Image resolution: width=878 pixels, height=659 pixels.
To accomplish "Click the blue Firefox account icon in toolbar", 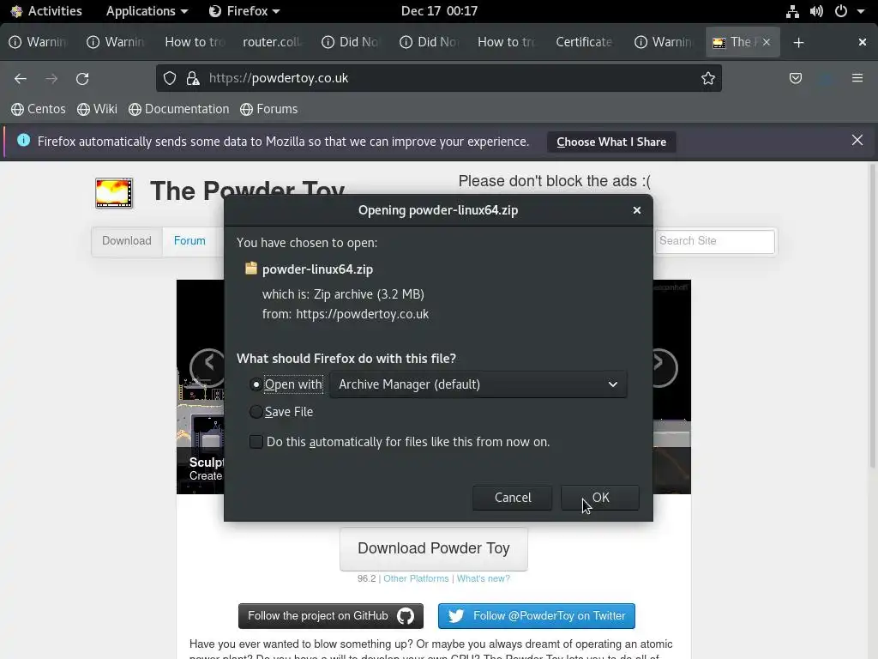I will [x=826, y=78].
